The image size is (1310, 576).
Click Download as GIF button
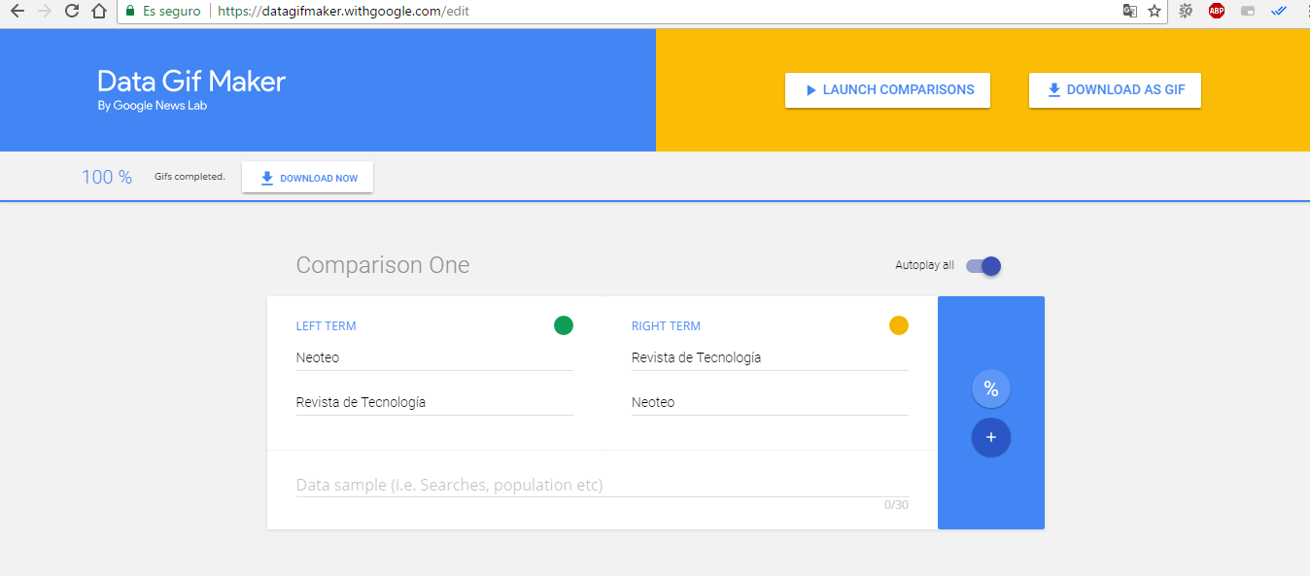pos(1115,90)
